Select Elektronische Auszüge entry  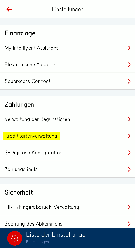pyautogui.click(x=67, y=65)
